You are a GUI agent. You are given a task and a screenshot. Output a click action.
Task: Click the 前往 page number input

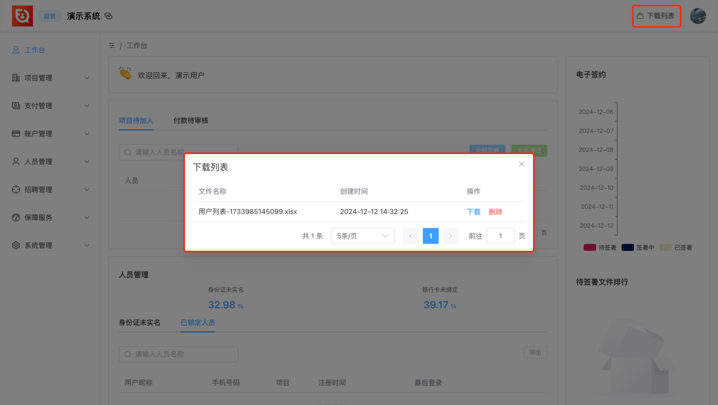[500, 236]
